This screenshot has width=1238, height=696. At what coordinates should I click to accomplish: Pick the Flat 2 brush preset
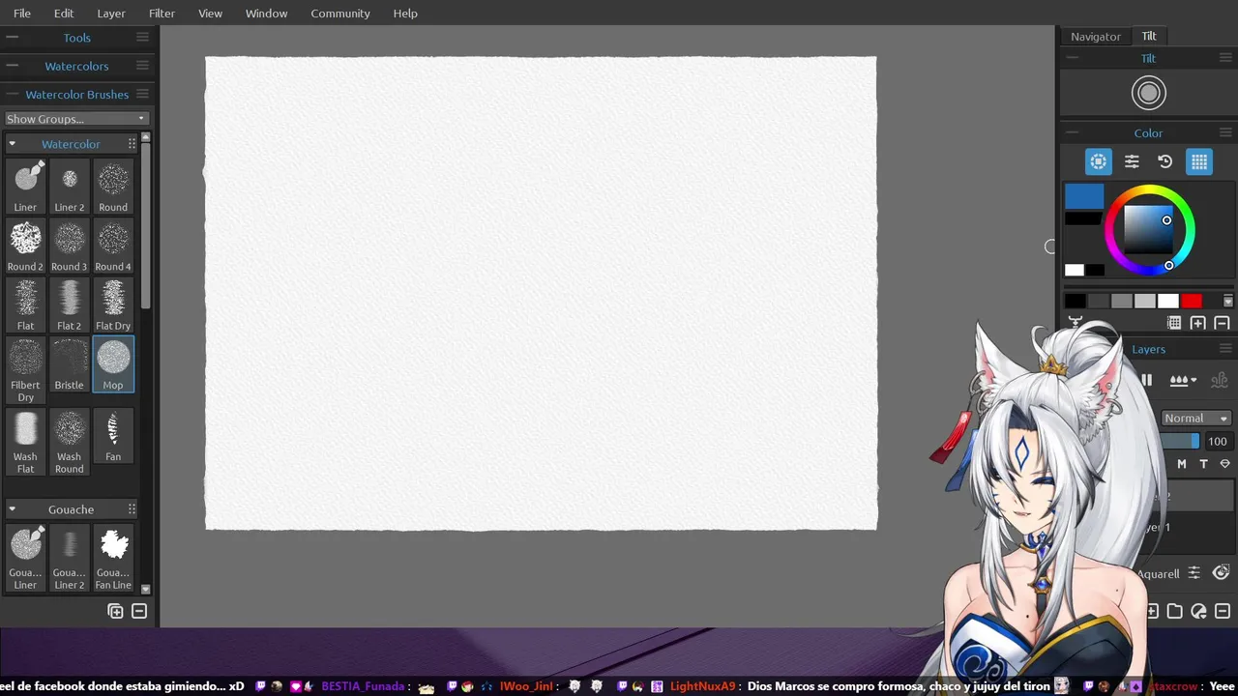[69, 304]
